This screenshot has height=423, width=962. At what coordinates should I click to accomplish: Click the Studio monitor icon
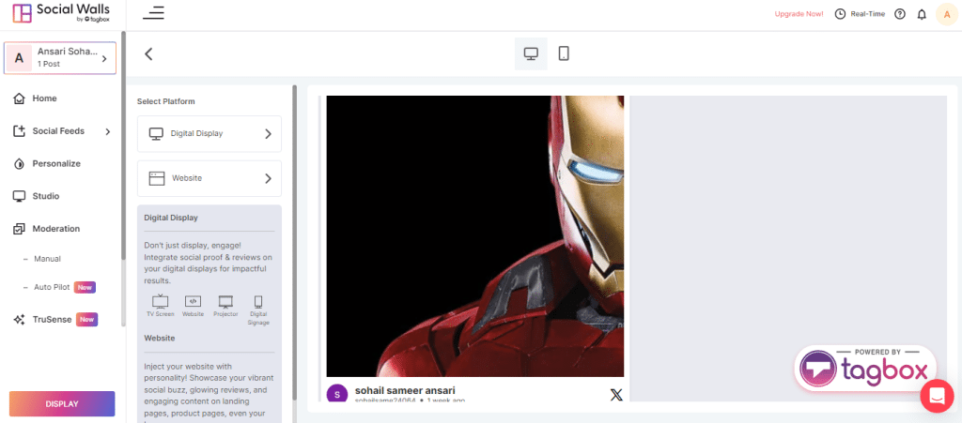point(19,197)
